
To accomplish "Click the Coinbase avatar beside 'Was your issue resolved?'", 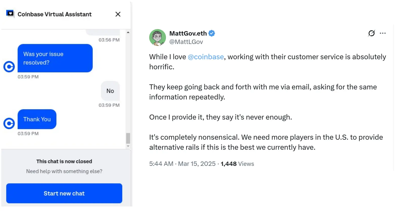I will click(9, 67).
